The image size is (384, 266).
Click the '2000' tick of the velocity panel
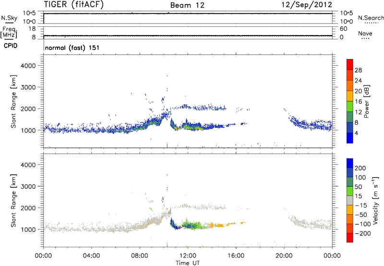(x=28, y=208)
